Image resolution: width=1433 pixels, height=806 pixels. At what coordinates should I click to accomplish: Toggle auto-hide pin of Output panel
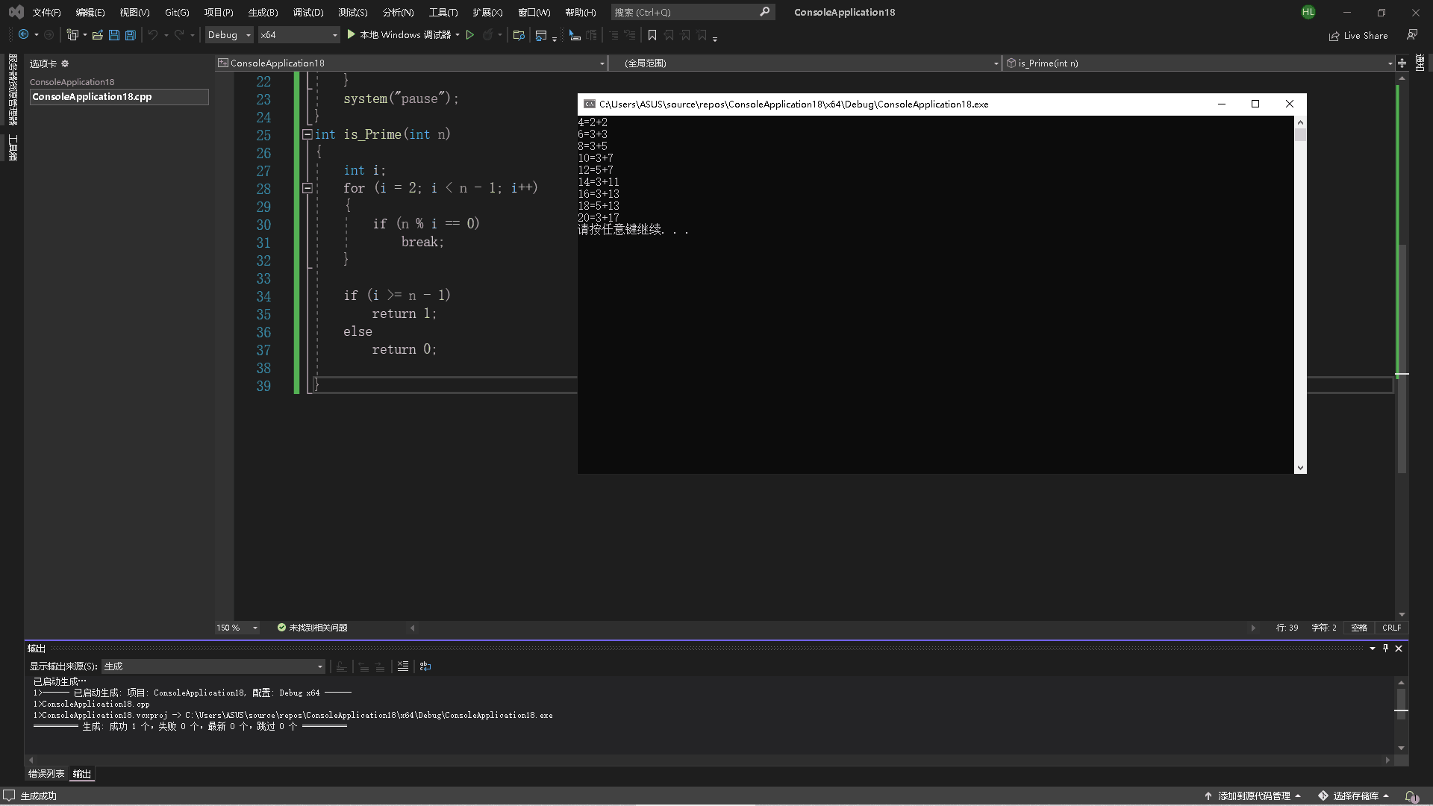(x=1385, y=649)
